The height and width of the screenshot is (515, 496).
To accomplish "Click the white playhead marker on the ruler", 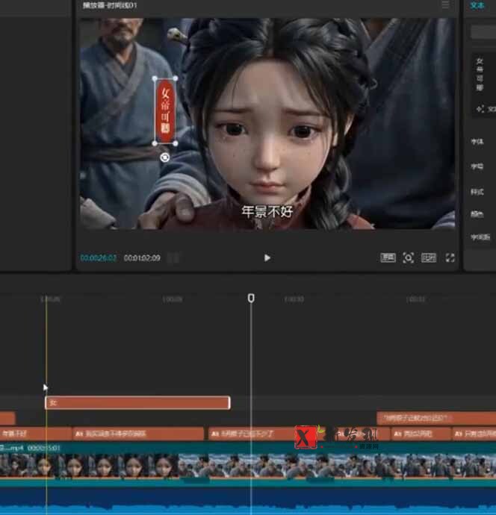I will 251,298.
